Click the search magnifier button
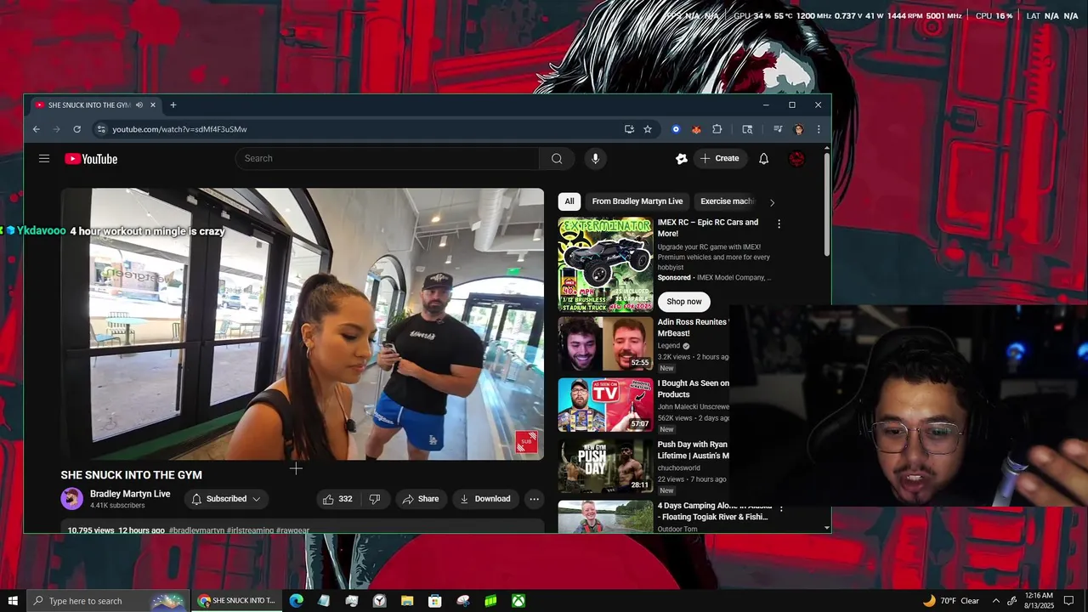Screen dimensions: 1088x612 point(557,158)
